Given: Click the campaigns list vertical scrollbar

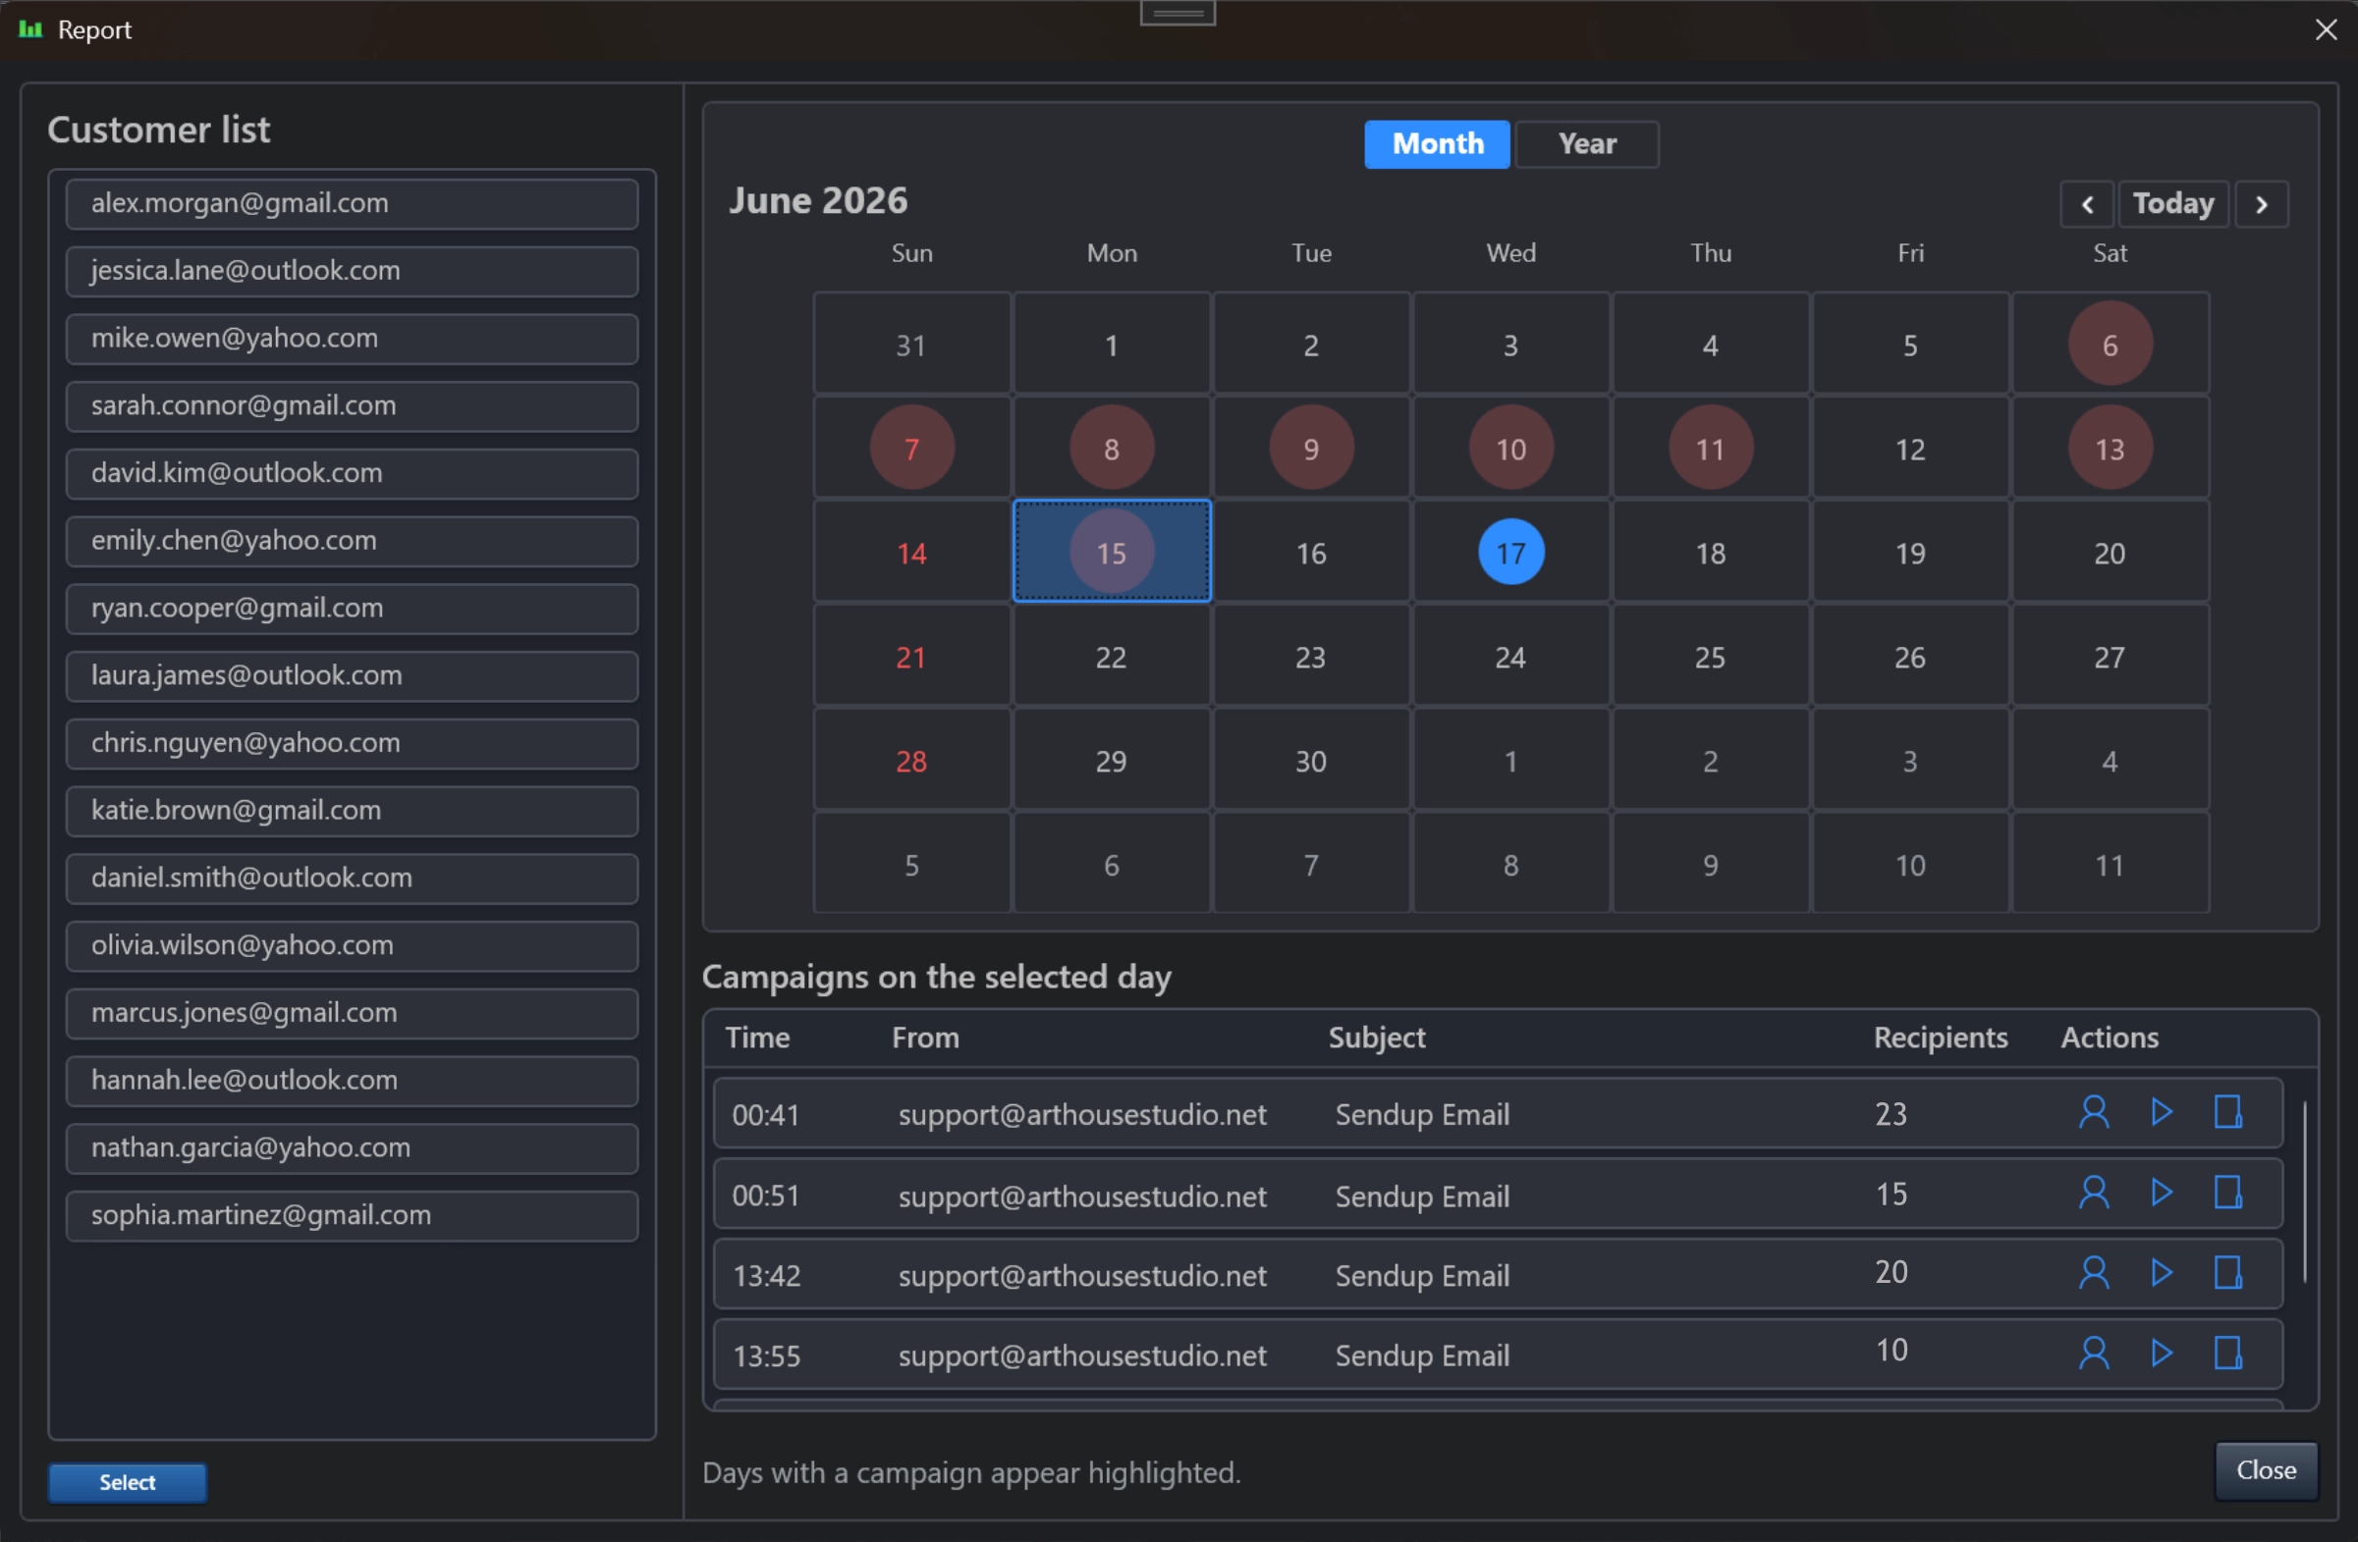Looking at the screenshot, I should [2305, 1192].
